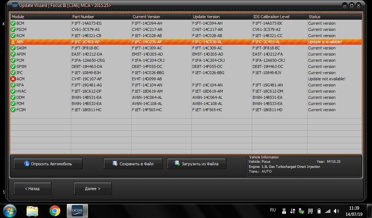
Task: Click green check icon beside GPSM
Action: pyautogui.click(x=13, y=66)
